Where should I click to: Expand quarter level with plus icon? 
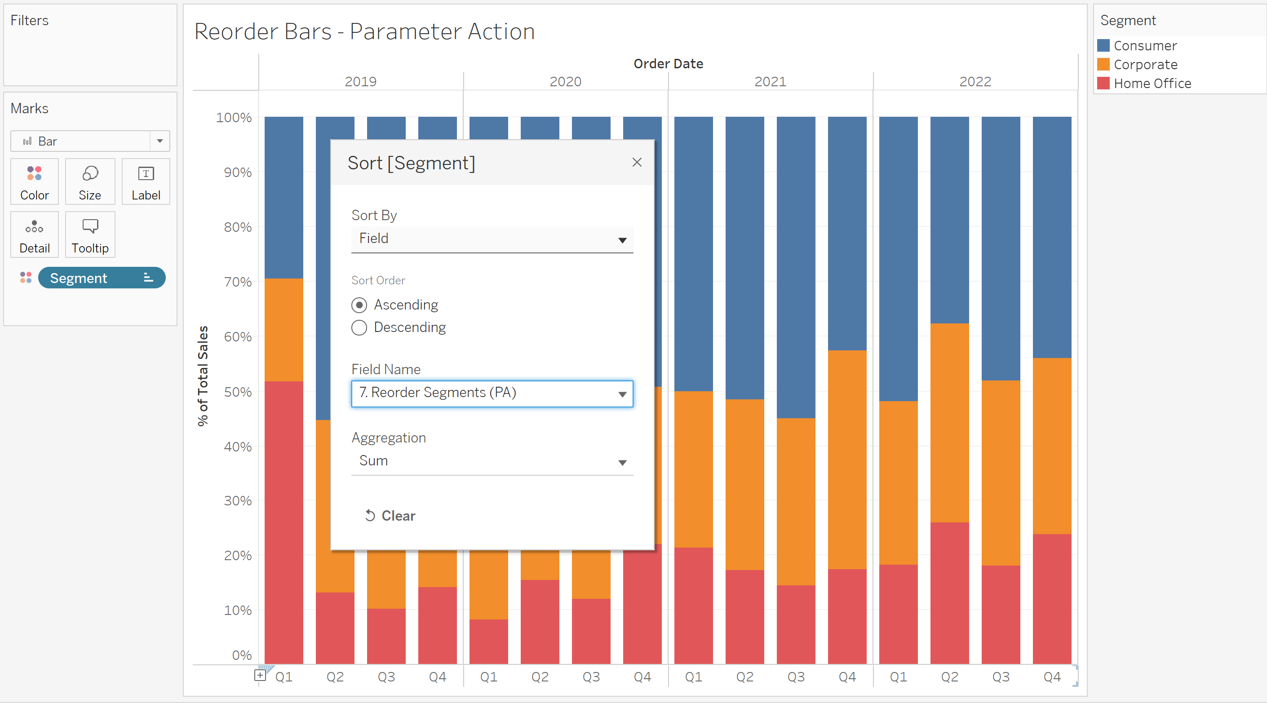click(x=260, y=675)
